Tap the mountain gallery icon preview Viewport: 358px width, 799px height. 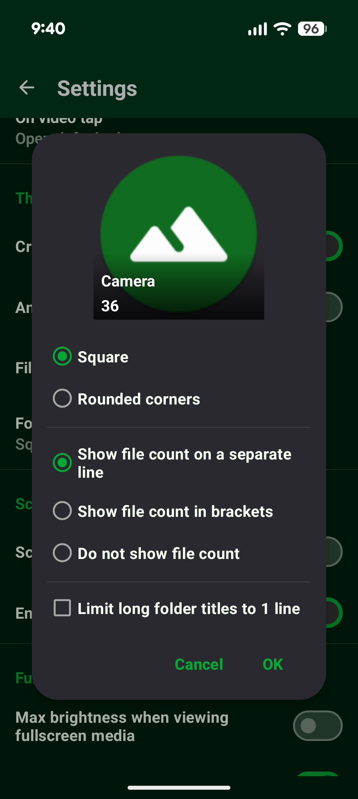coord(179,234)
